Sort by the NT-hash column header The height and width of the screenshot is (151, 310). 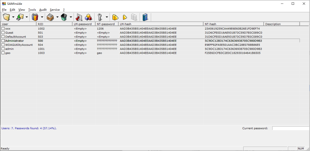(x=234, y=24)
